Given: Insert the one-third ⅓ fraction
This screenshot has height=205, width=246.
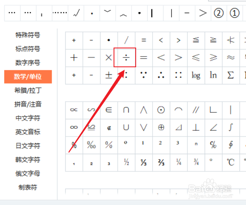Looking at the screenshot, I should coord(143,162).
